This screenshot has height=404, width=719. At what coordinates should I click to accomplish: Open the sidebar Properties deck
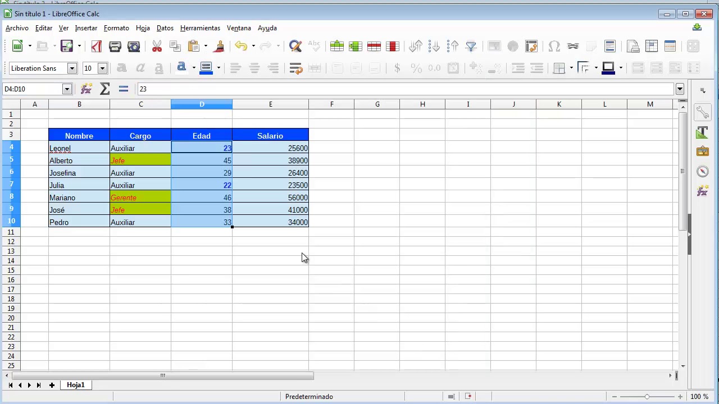[703, 113]
